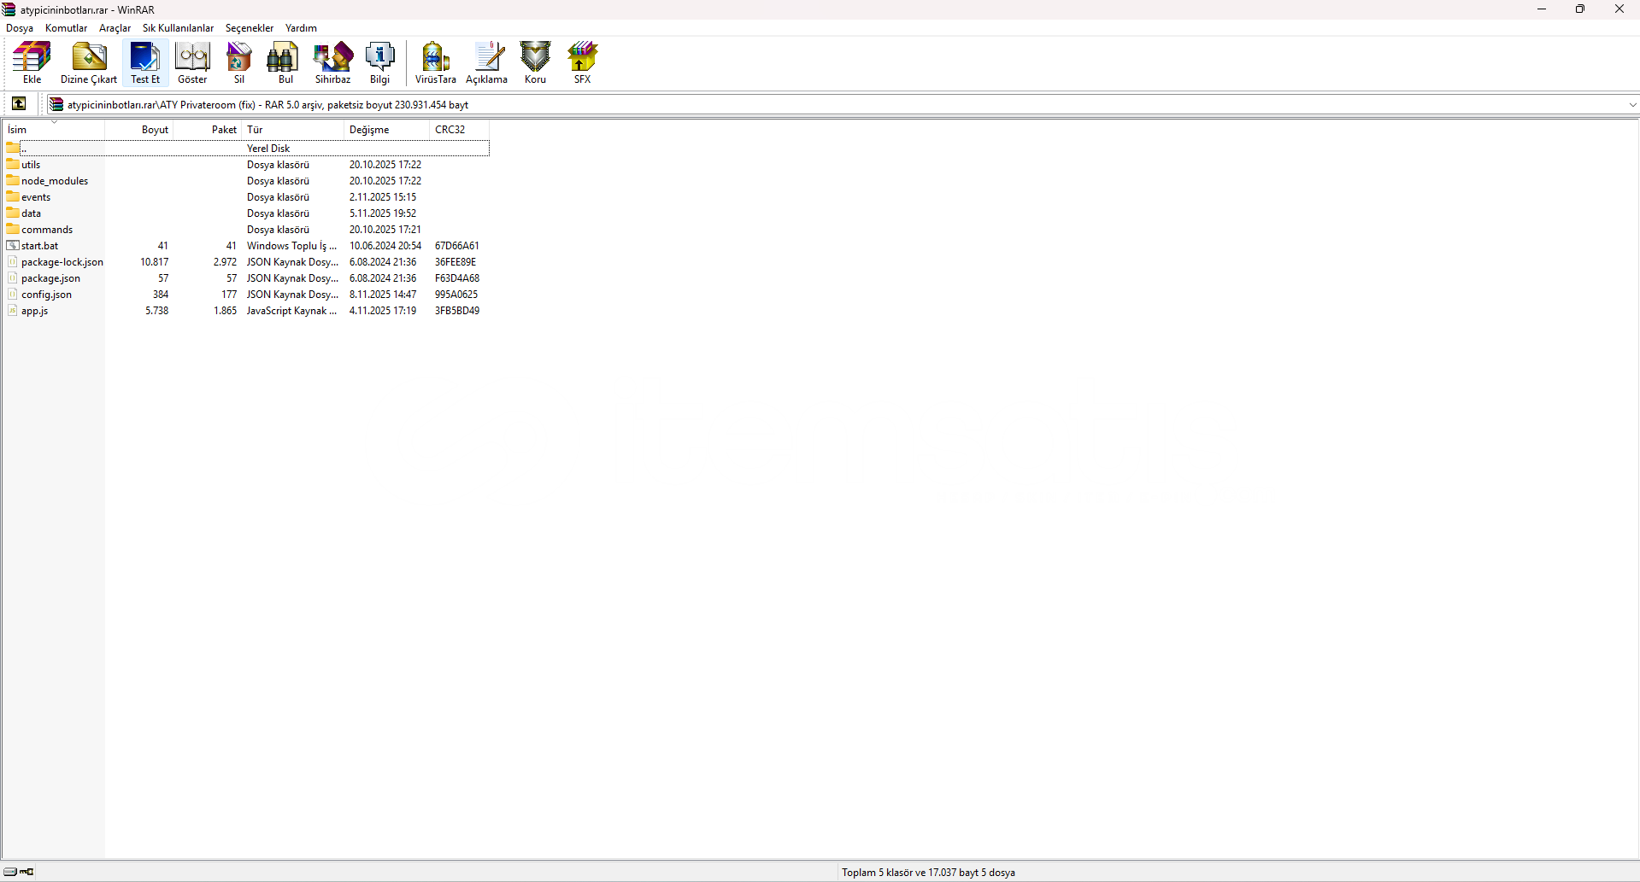This screenshot has width=1640, height=882.
Task: Click the disk icon in status bar
Action: [10, 872]
